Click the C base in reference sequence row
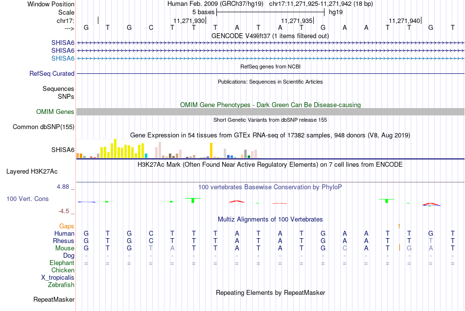This screenshot has height=311, width=465. tap(151, 28)
